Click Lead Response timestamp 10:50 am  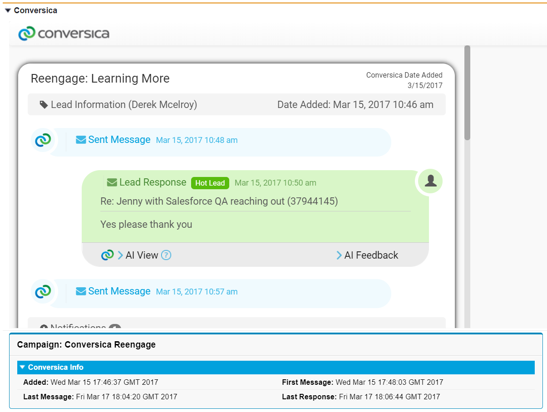click(276, 183)
